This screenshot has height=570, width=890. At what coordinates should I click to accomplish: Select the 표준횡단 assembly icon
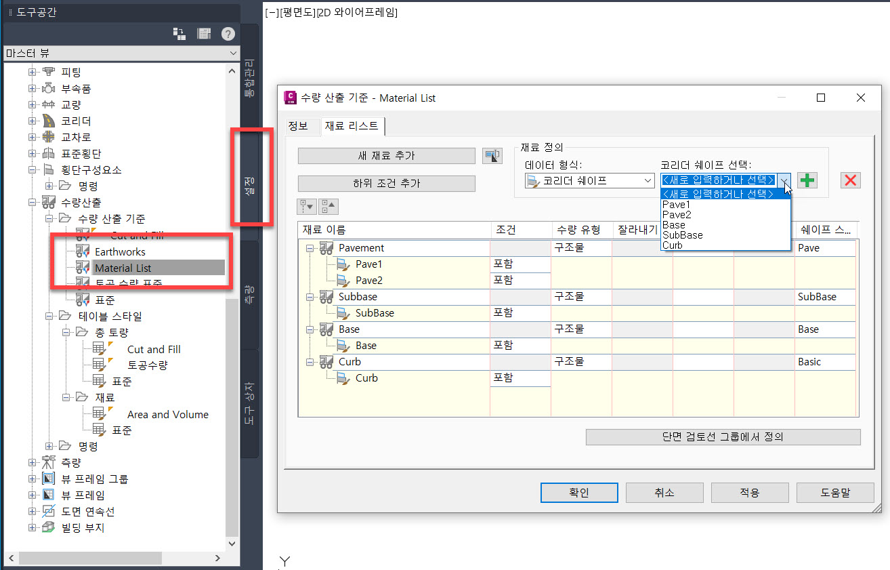(49, 153)
